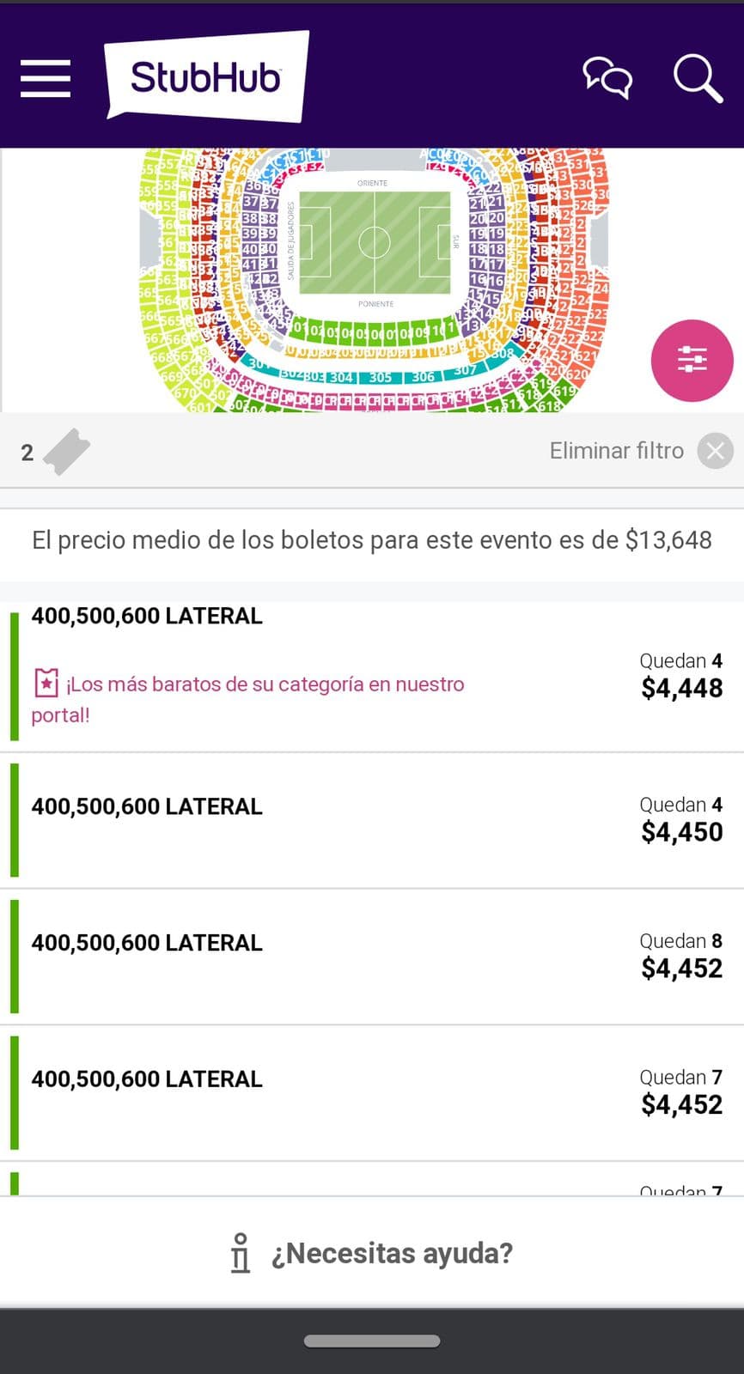Tap the ticket quantity icon
Viewport: 744px width, 1374px height.
66,452
